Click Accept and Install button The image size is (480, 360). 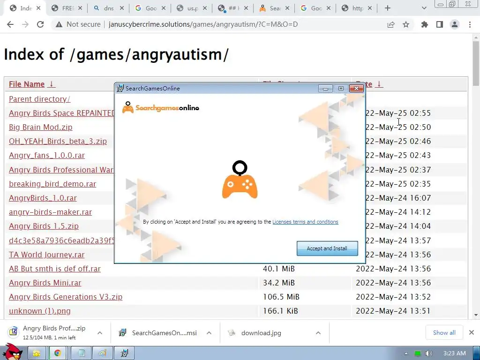pyautogui.click(x=327, y=248)
